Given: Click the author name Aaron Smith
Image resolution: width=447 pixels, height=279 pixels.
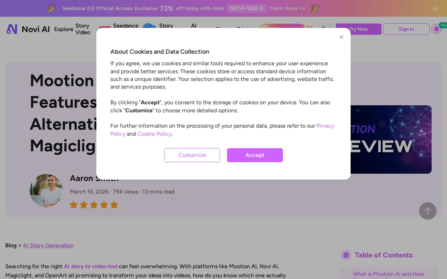Looking at the screenshot, I should point(94,178).
